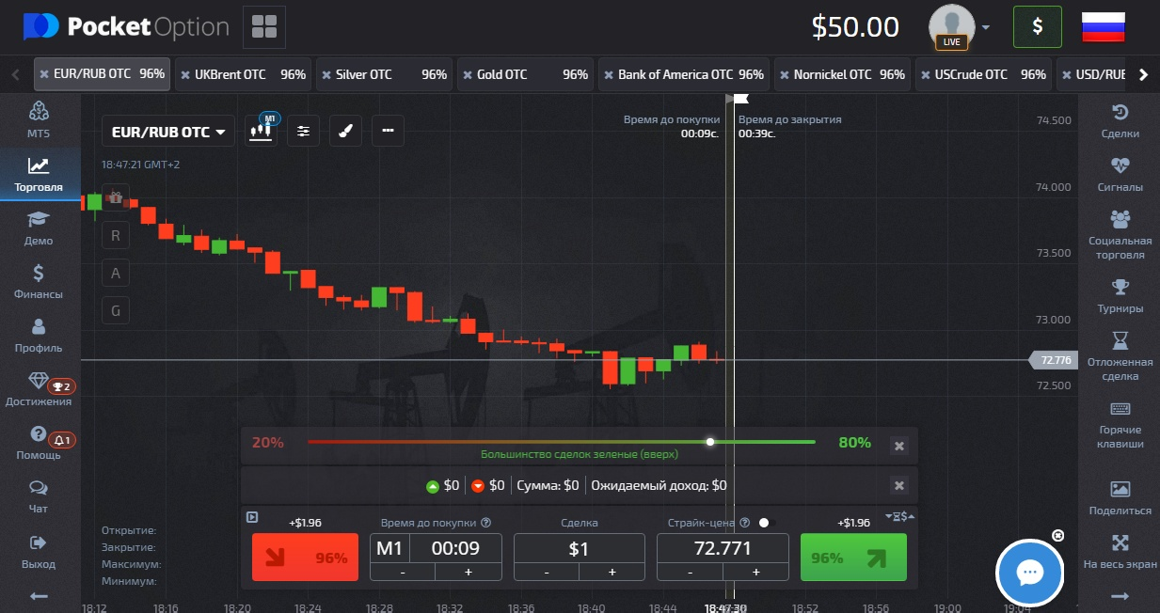Open the Сигналы panel in right sidebar
Image resolution: width=1160 pixels, height=613 pixels.
pos(1120,174)
